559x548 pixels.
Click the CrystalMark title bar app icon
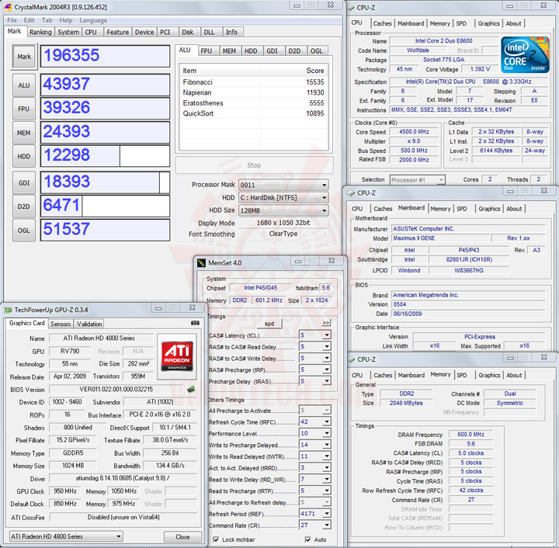pyautogui.click(x=7, y=8)
